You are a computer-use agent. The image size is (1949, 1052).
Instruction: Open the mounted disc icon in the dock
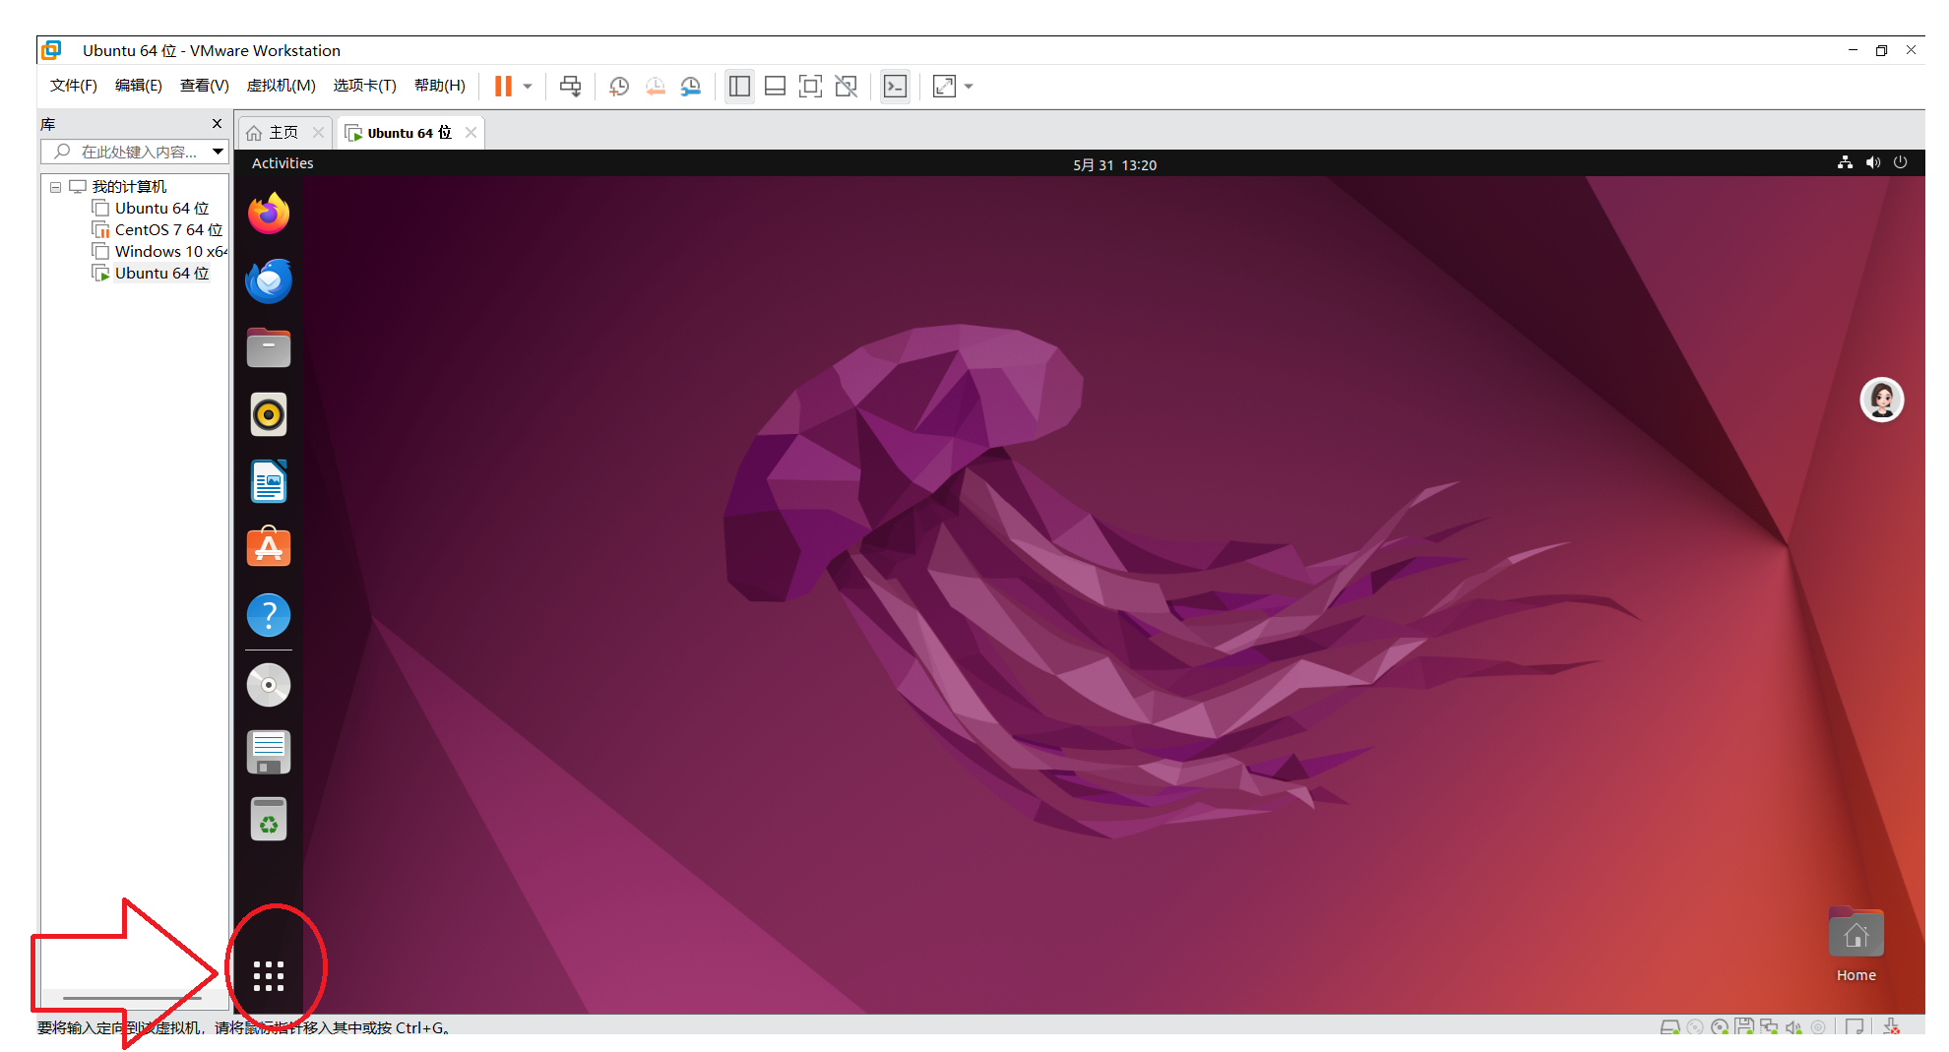(x=269, y=685)
